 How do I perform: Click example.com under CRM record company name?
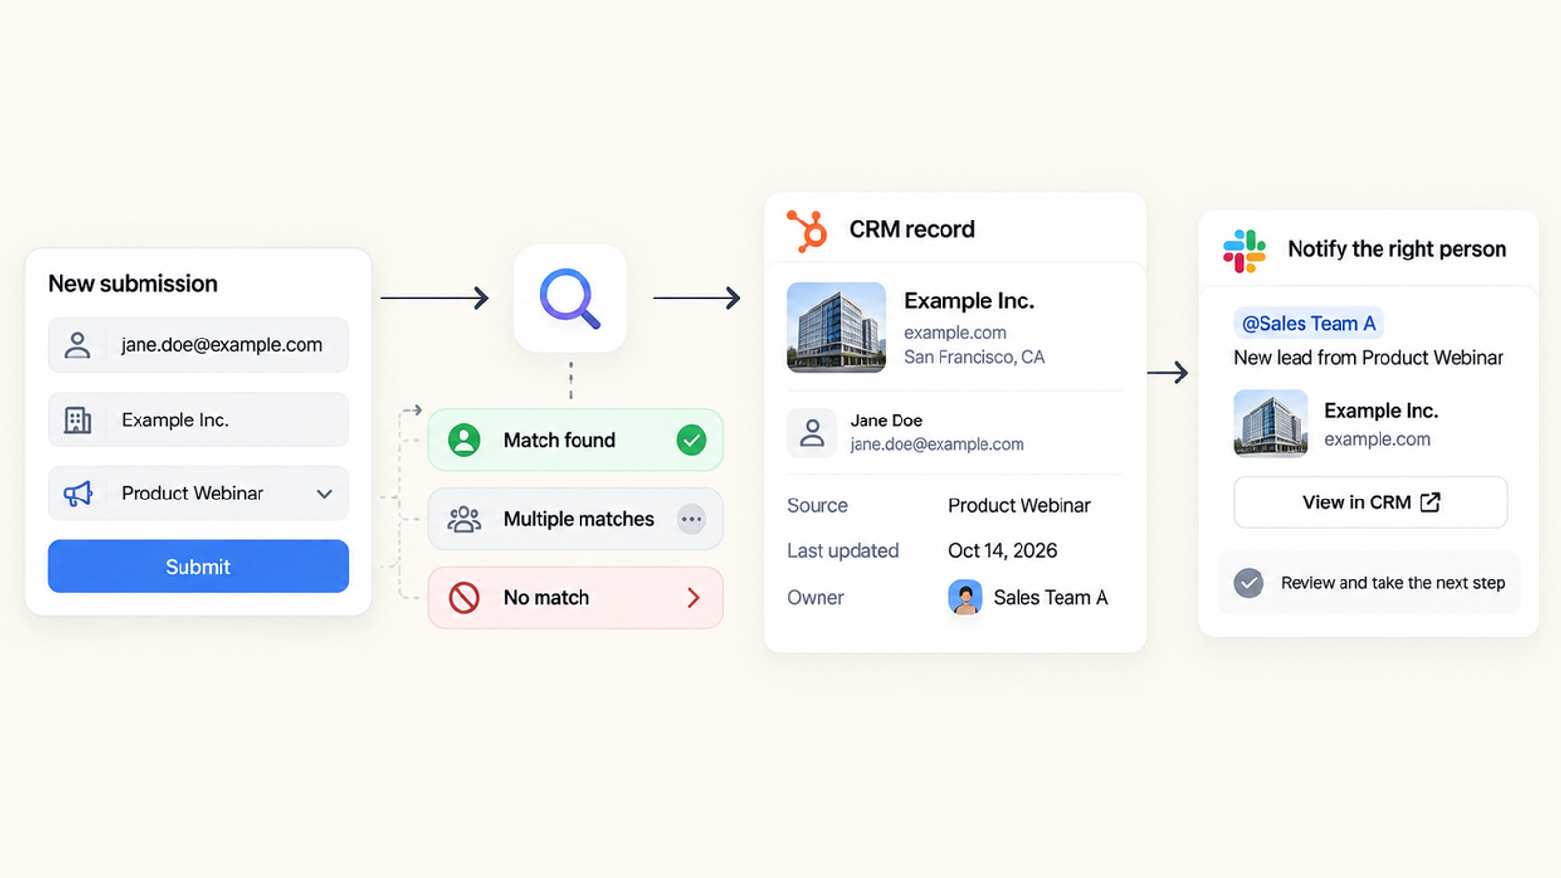click(x=955, y=332)
